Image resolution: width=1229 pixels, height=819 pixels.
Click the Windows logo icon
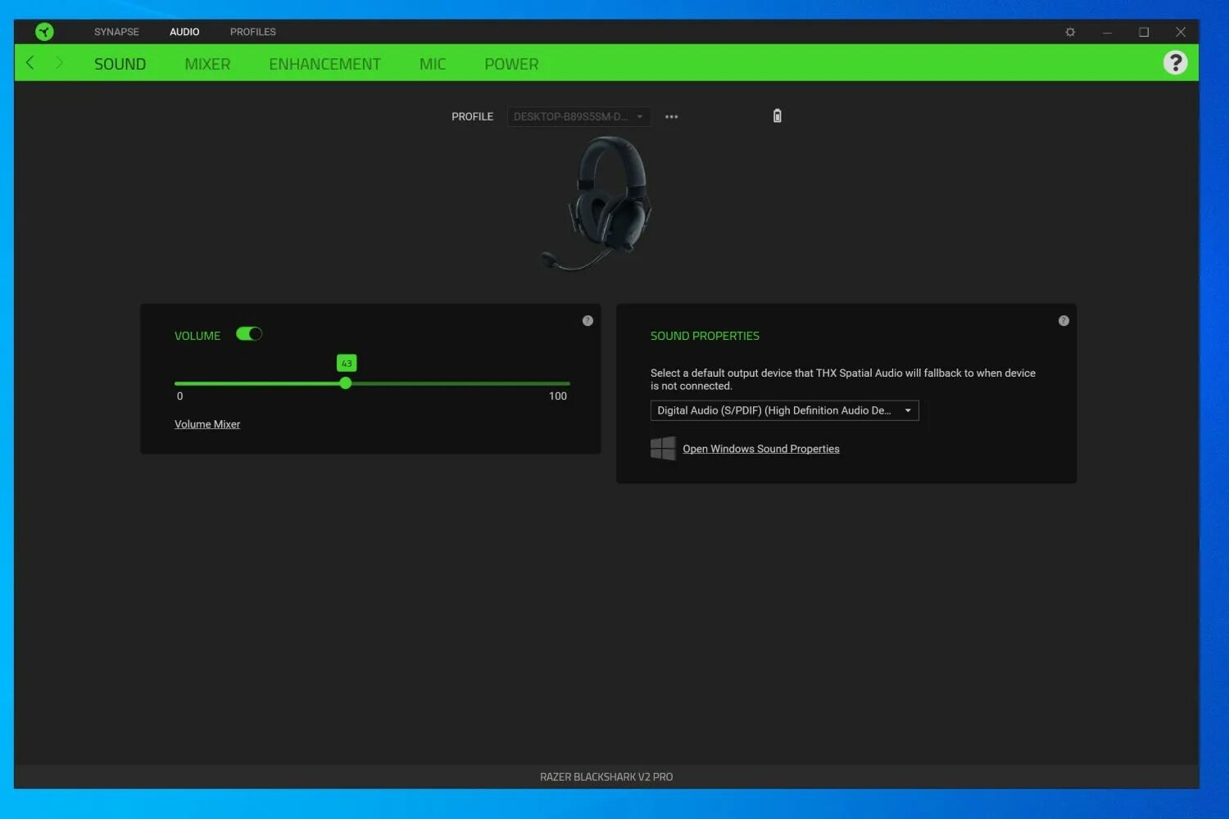click(663, 448)
